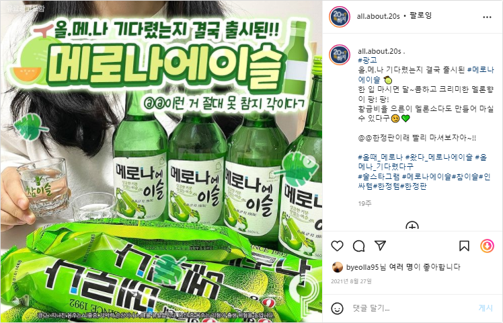Open byeolla95 profile from likes
Image resolution: width=503 pixels, height=323 pixels.
362,267
